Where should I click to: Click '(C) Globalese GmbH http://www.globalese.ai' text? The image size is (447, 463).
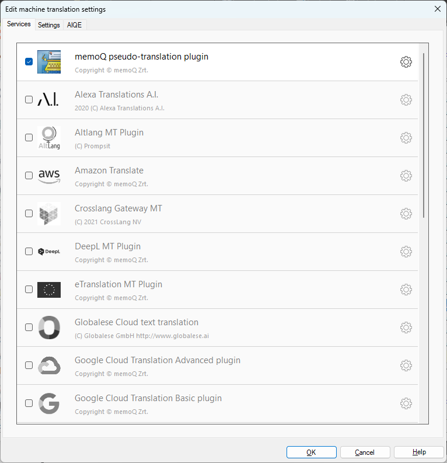(142, 336)
